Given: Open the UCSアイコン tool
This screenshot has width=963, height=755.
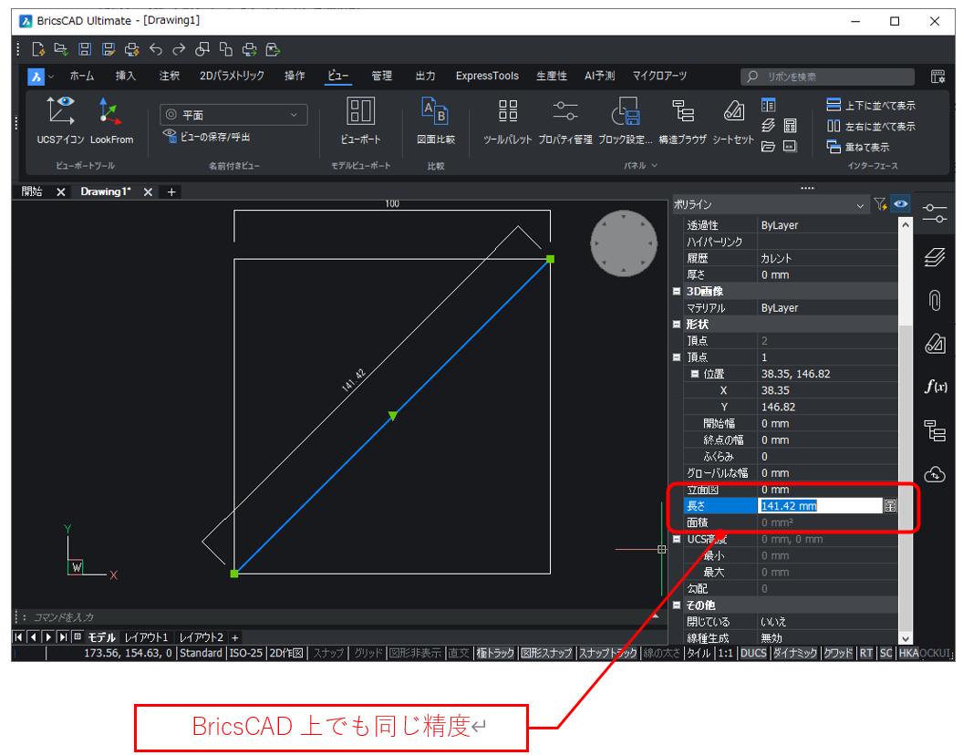Looking at the screenshot, I should click(x=60, y=121).
